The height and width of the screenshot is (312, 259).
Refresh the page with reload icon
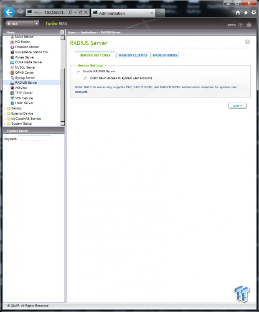coord(81,13)
